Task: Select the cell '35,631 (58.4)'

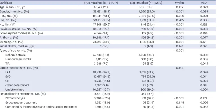Action: tap(102, 12)
